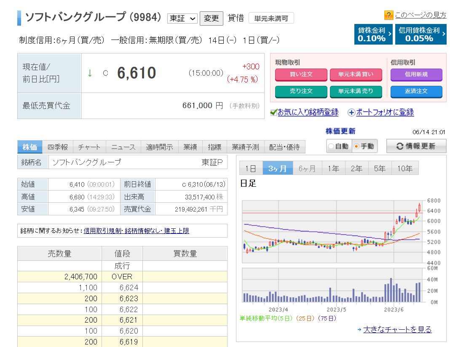
Task: Open the 業績 tab
Action: (x=190, y=147)
